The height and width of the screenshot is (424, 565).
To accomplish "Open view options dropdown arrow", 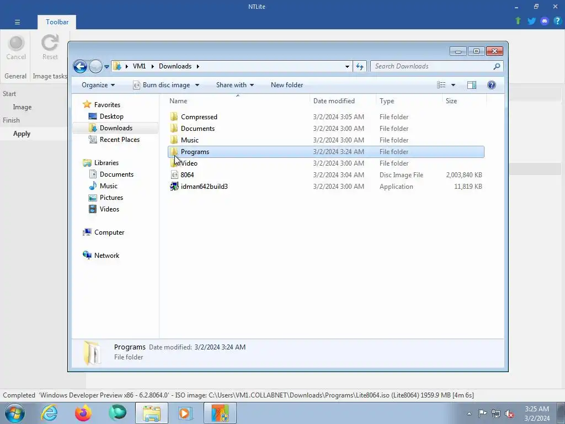I will click(454, 85).
